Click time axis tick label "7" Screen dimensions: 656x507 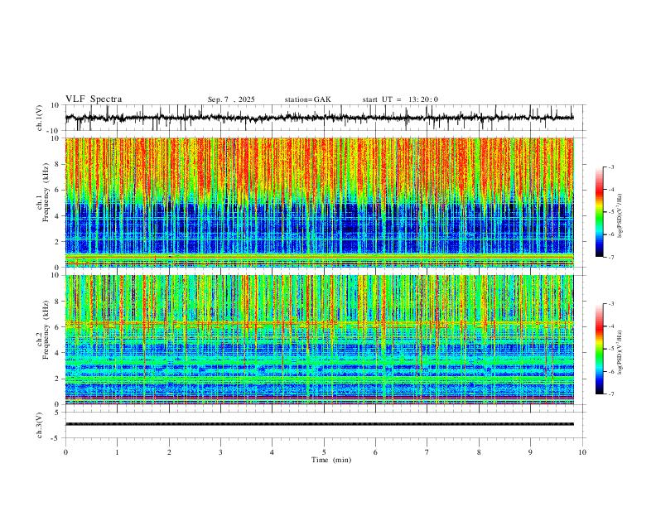pyautogui.click(x=427, y=452)
